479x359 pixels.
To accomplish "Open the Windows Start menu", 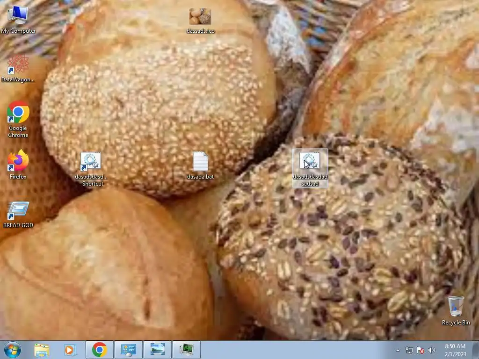I will pos(13,350).
